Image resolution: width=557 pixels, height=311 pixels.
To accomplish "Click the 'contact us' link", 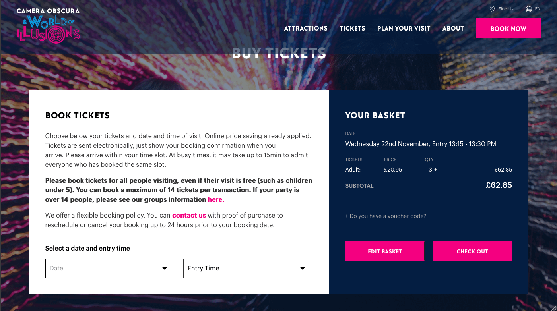I will pyautogui.click(x=189, y=216).
